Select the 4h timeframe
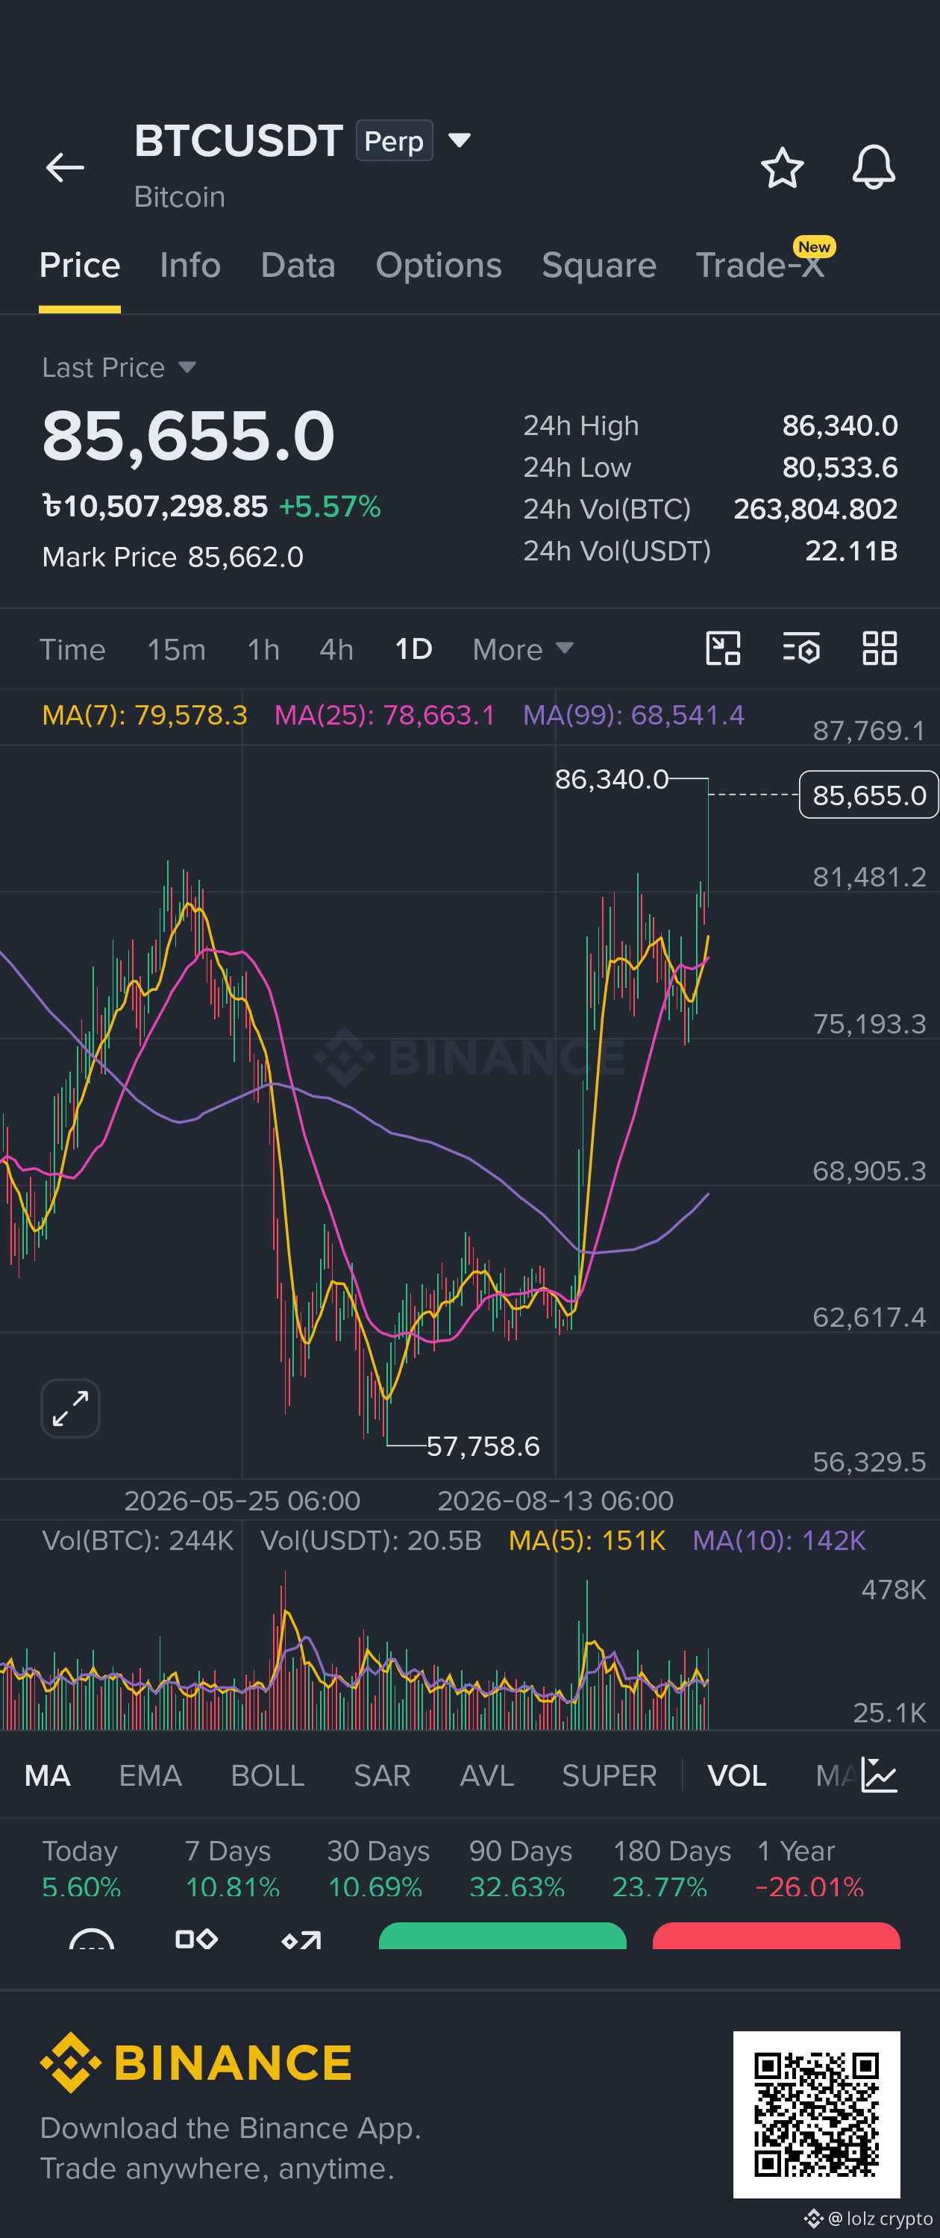This screenshot has width=940, height=2238. pos(336,649)
